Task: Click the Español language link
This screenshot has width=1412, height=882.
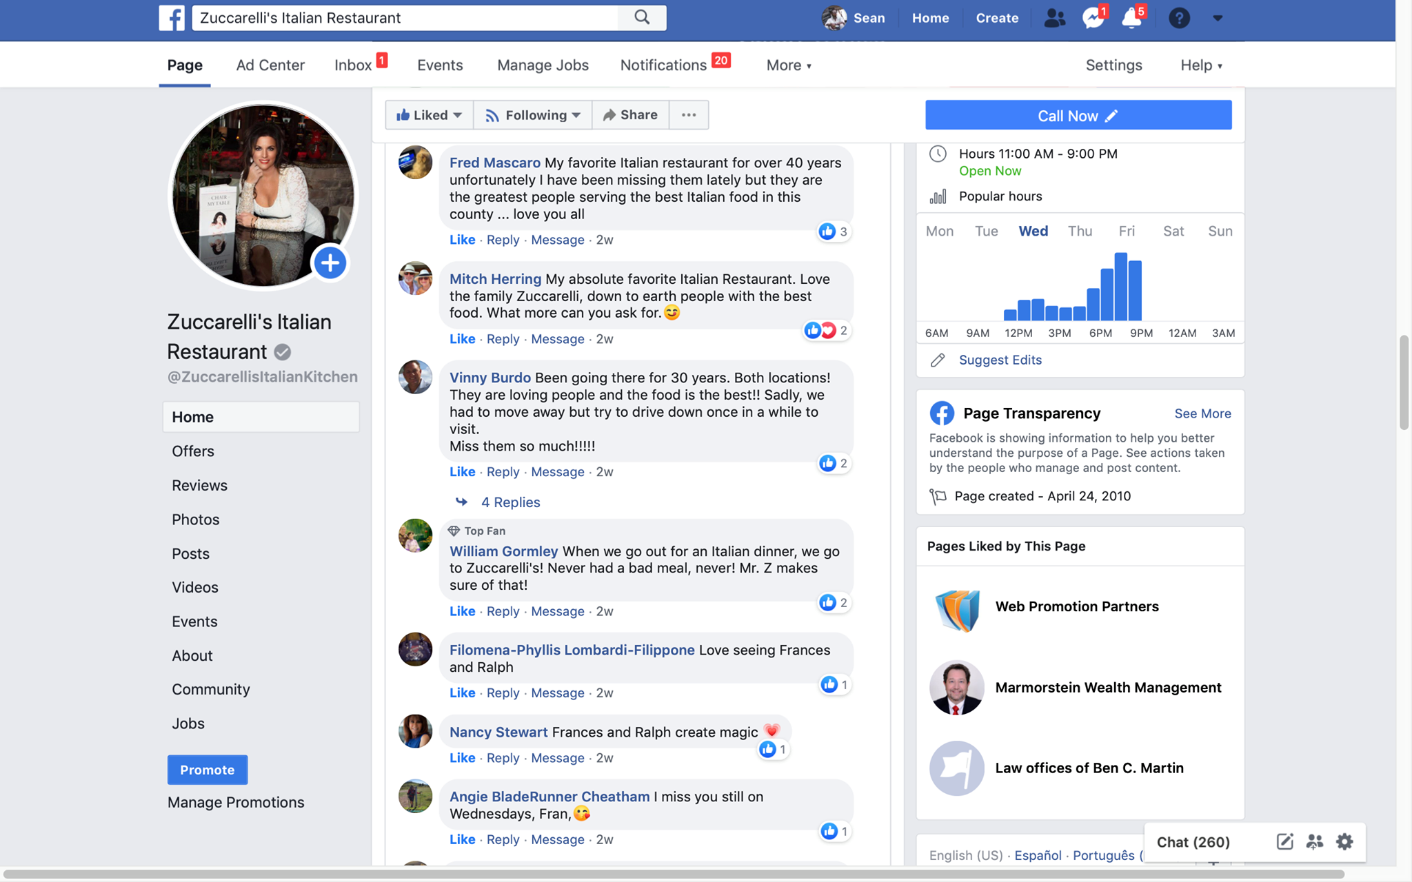Action: pos(1038,855)
